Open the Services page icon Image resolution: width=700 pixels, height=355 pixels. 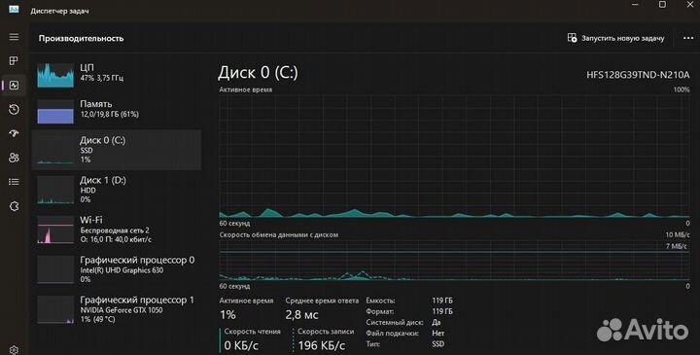[x=14, y=206]
